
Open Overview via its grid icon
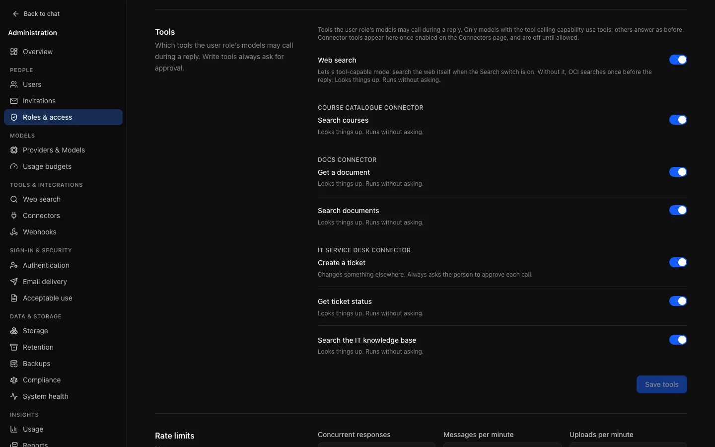point(14,52)
